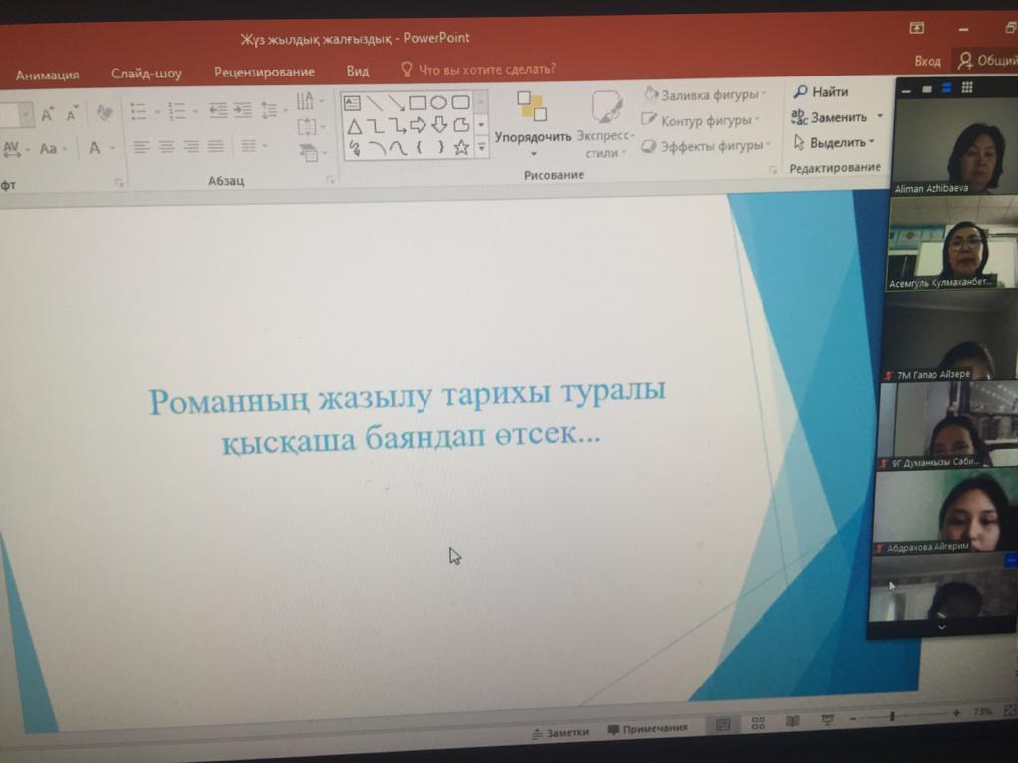Switch Zoom panel to grid gallery view

coord(967,88)
